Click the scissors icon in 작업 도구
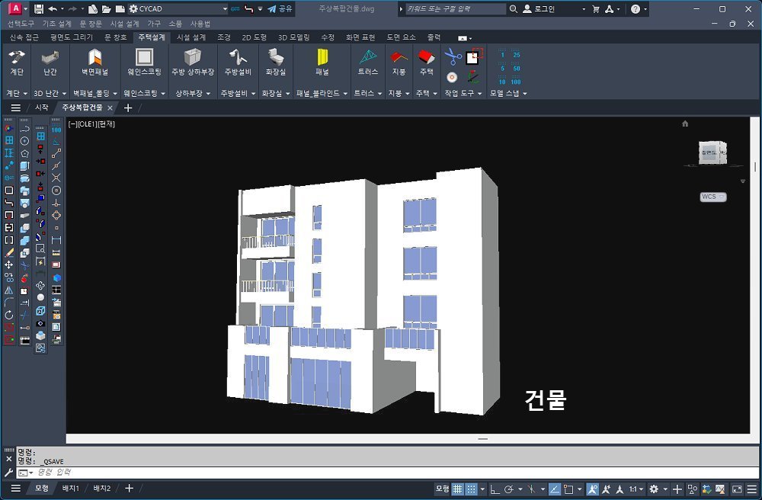The height and width of the screenshot is (500, 762). pos(453,56)
